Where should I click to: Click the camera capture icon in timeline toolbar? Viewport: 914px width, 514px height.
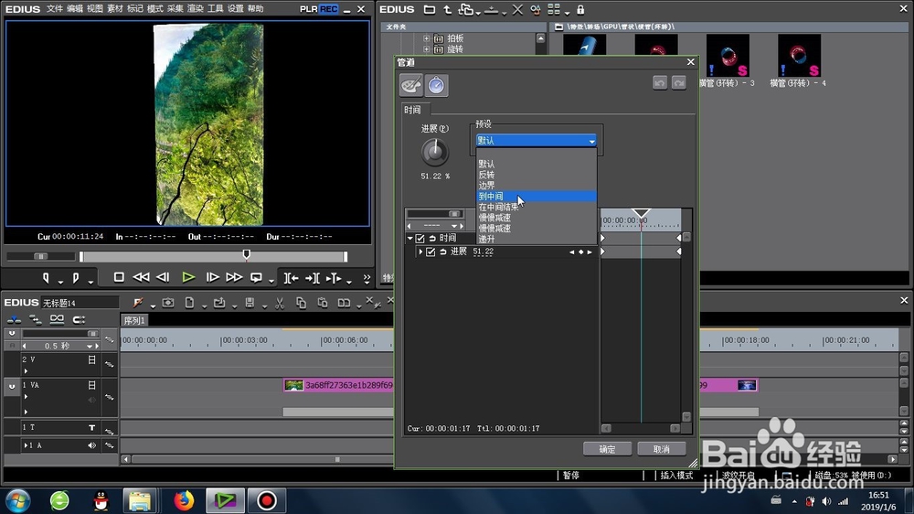pos(168,303)
